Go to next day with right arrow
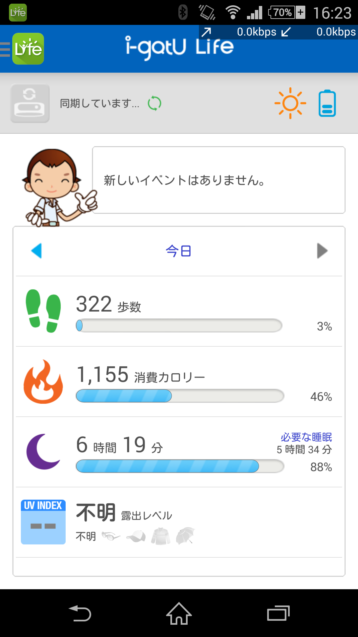This screenshot has width=358, height=637. coord(322,251)
